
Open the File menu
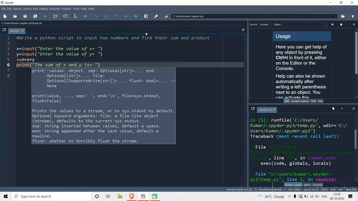pyautogui.click(x=3, y=9)
